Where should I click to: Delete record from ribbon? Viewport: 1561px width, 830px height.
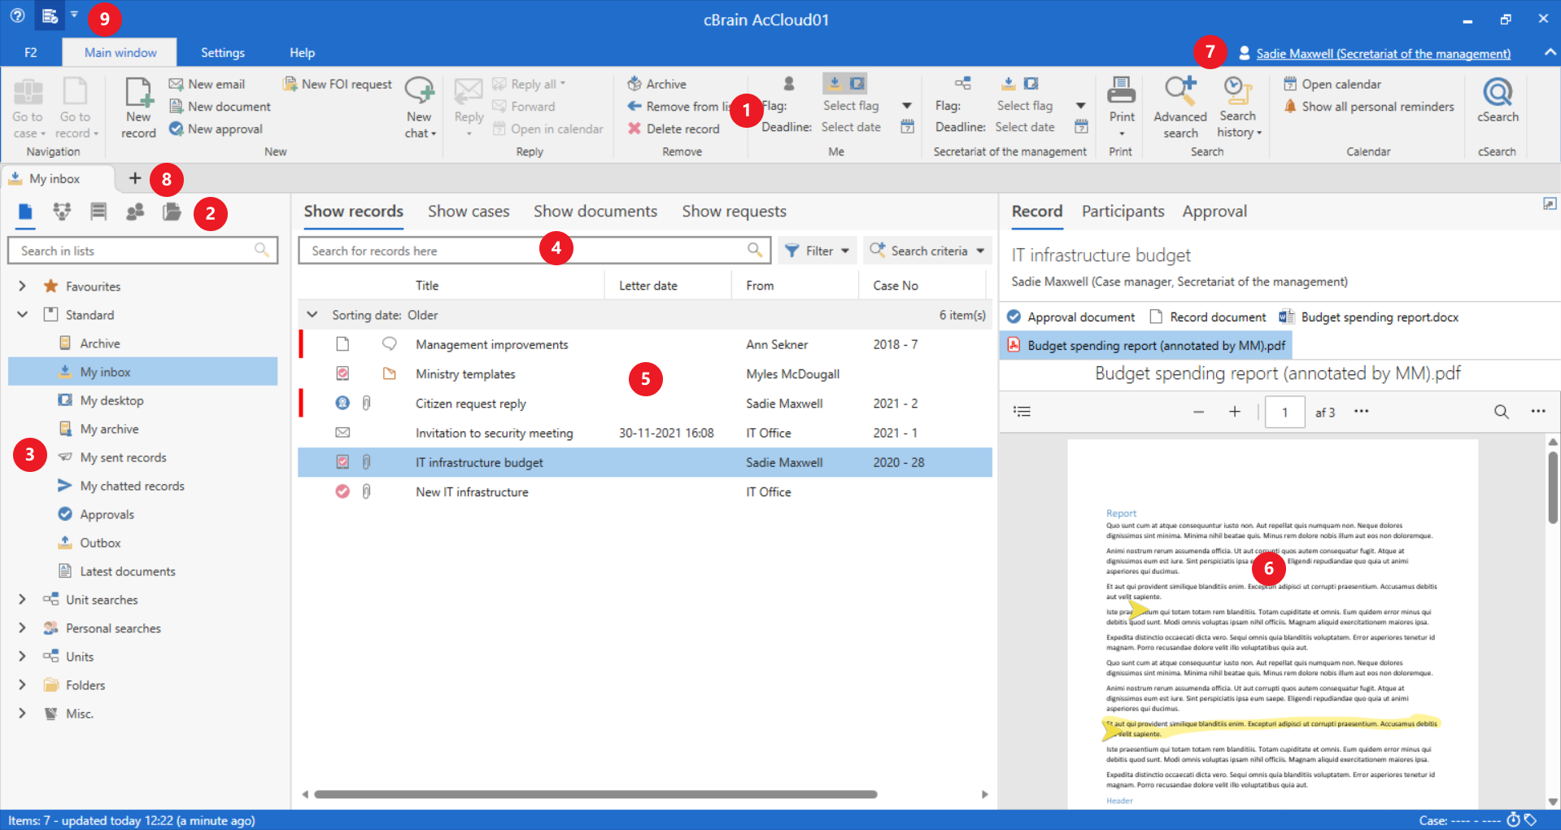pyautogui.click(x=674, y=129)
